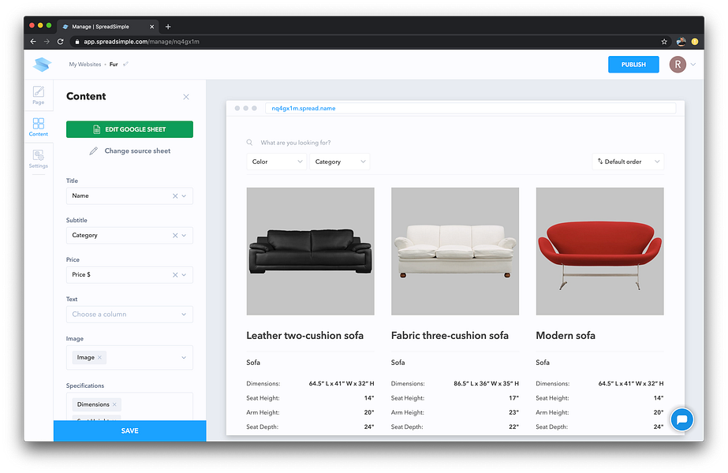This screenshot has height=473, width=728.
Task: Click the My Websites breadcrumb
Action: coord(85,65)
